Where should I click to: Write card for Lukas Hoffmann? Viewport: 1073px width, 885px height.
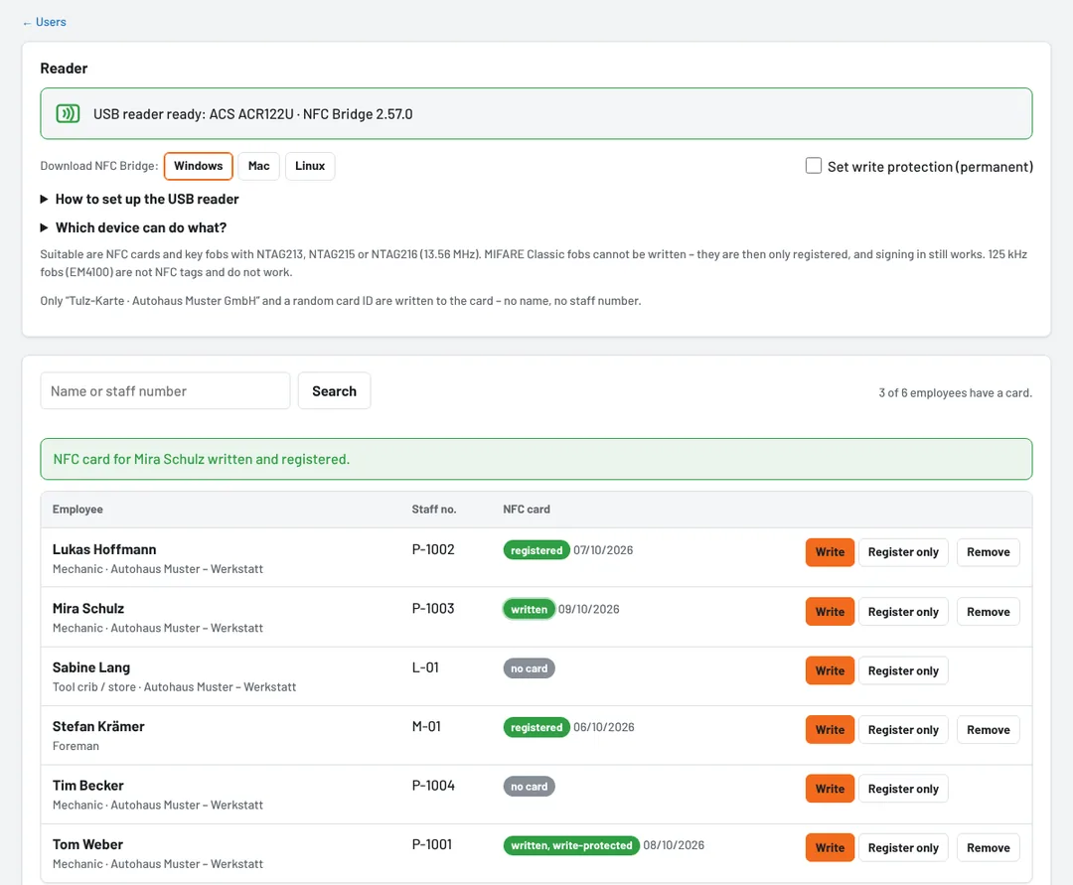pyautogui.click(x=830, y=552)
